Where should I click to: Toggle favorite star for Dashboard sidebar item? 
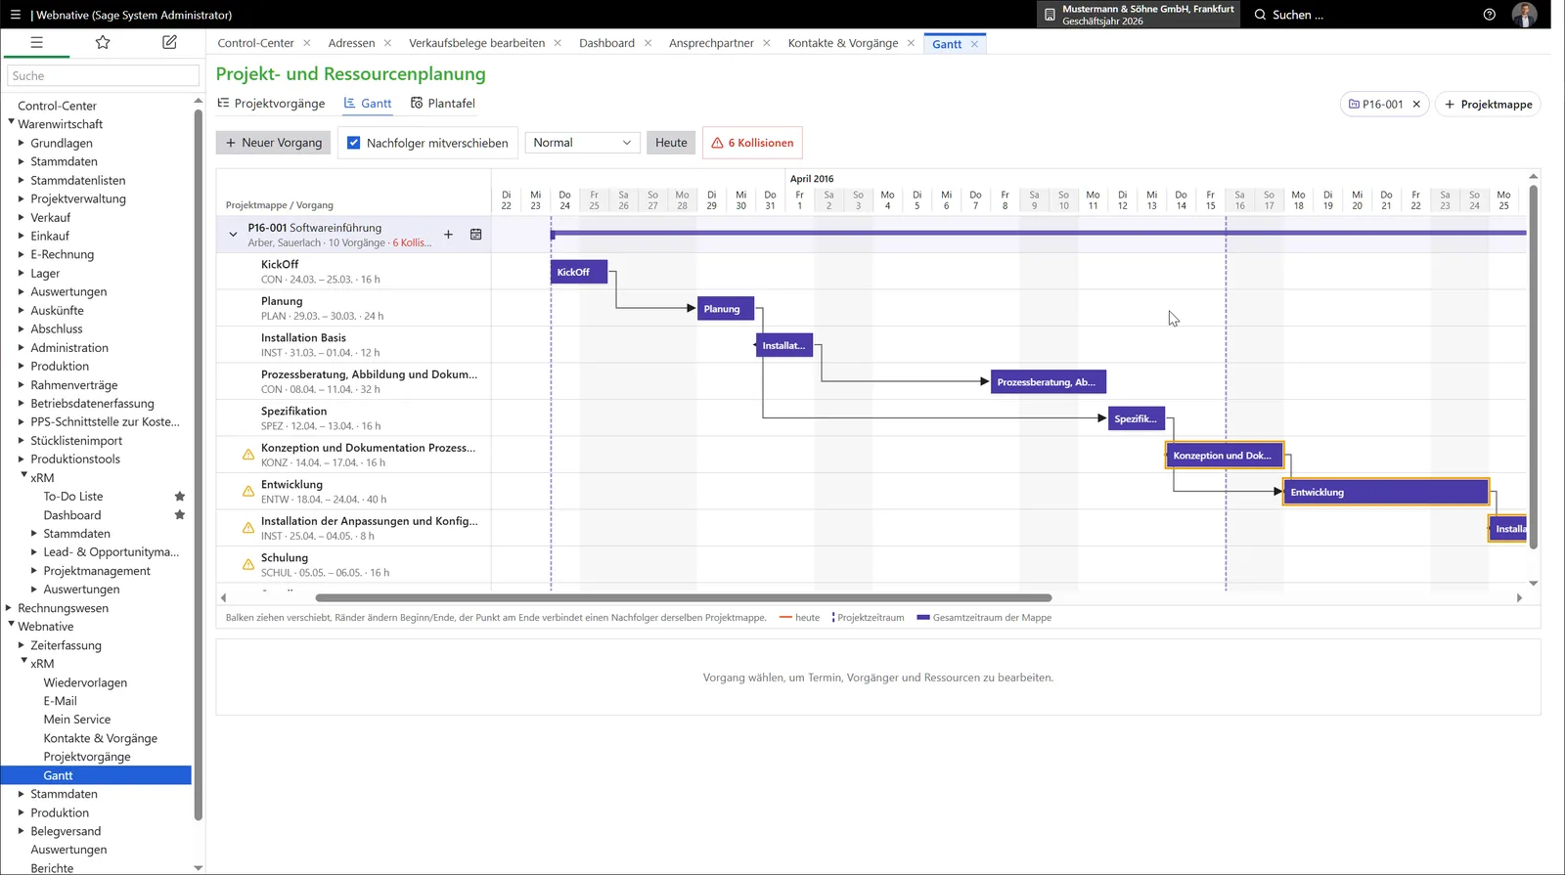(x=180, y=515)
